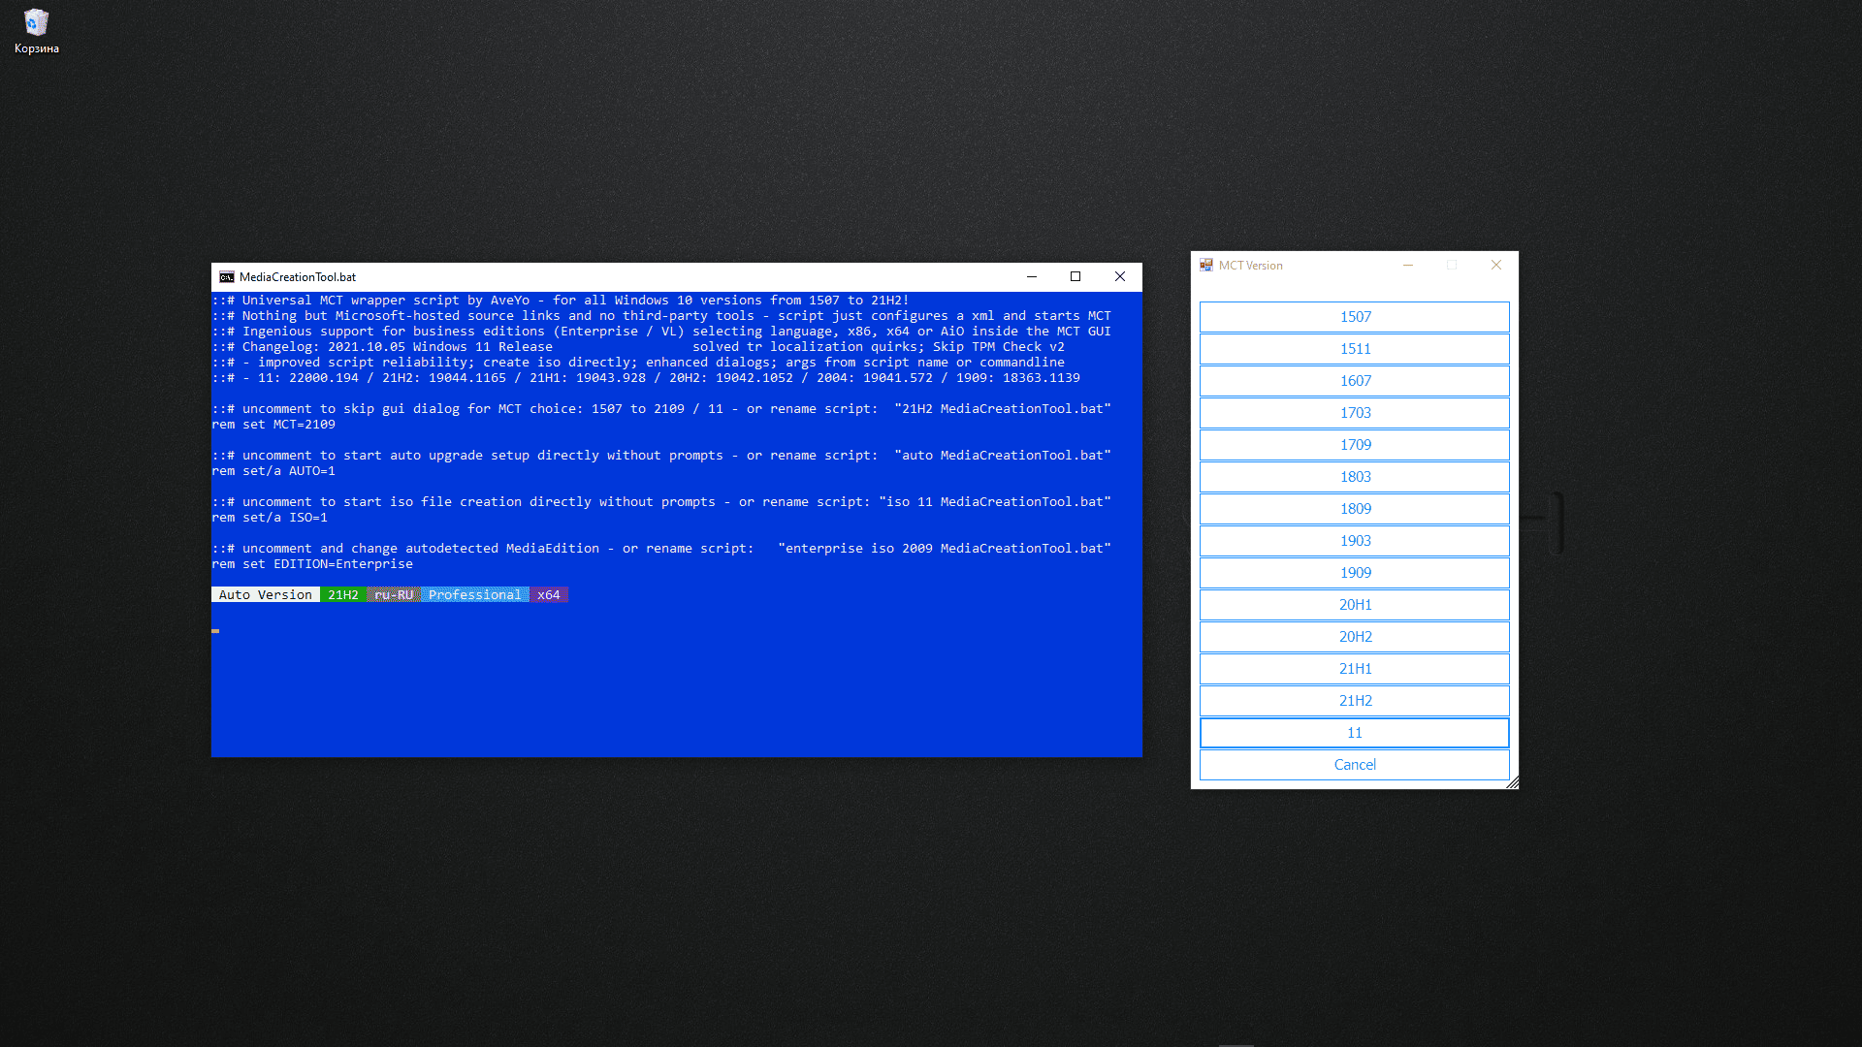The width and height of the screenshot is (1862, 1047).
Task: Minimize the MCT Version window
Action: click(x=1408, y=265)
